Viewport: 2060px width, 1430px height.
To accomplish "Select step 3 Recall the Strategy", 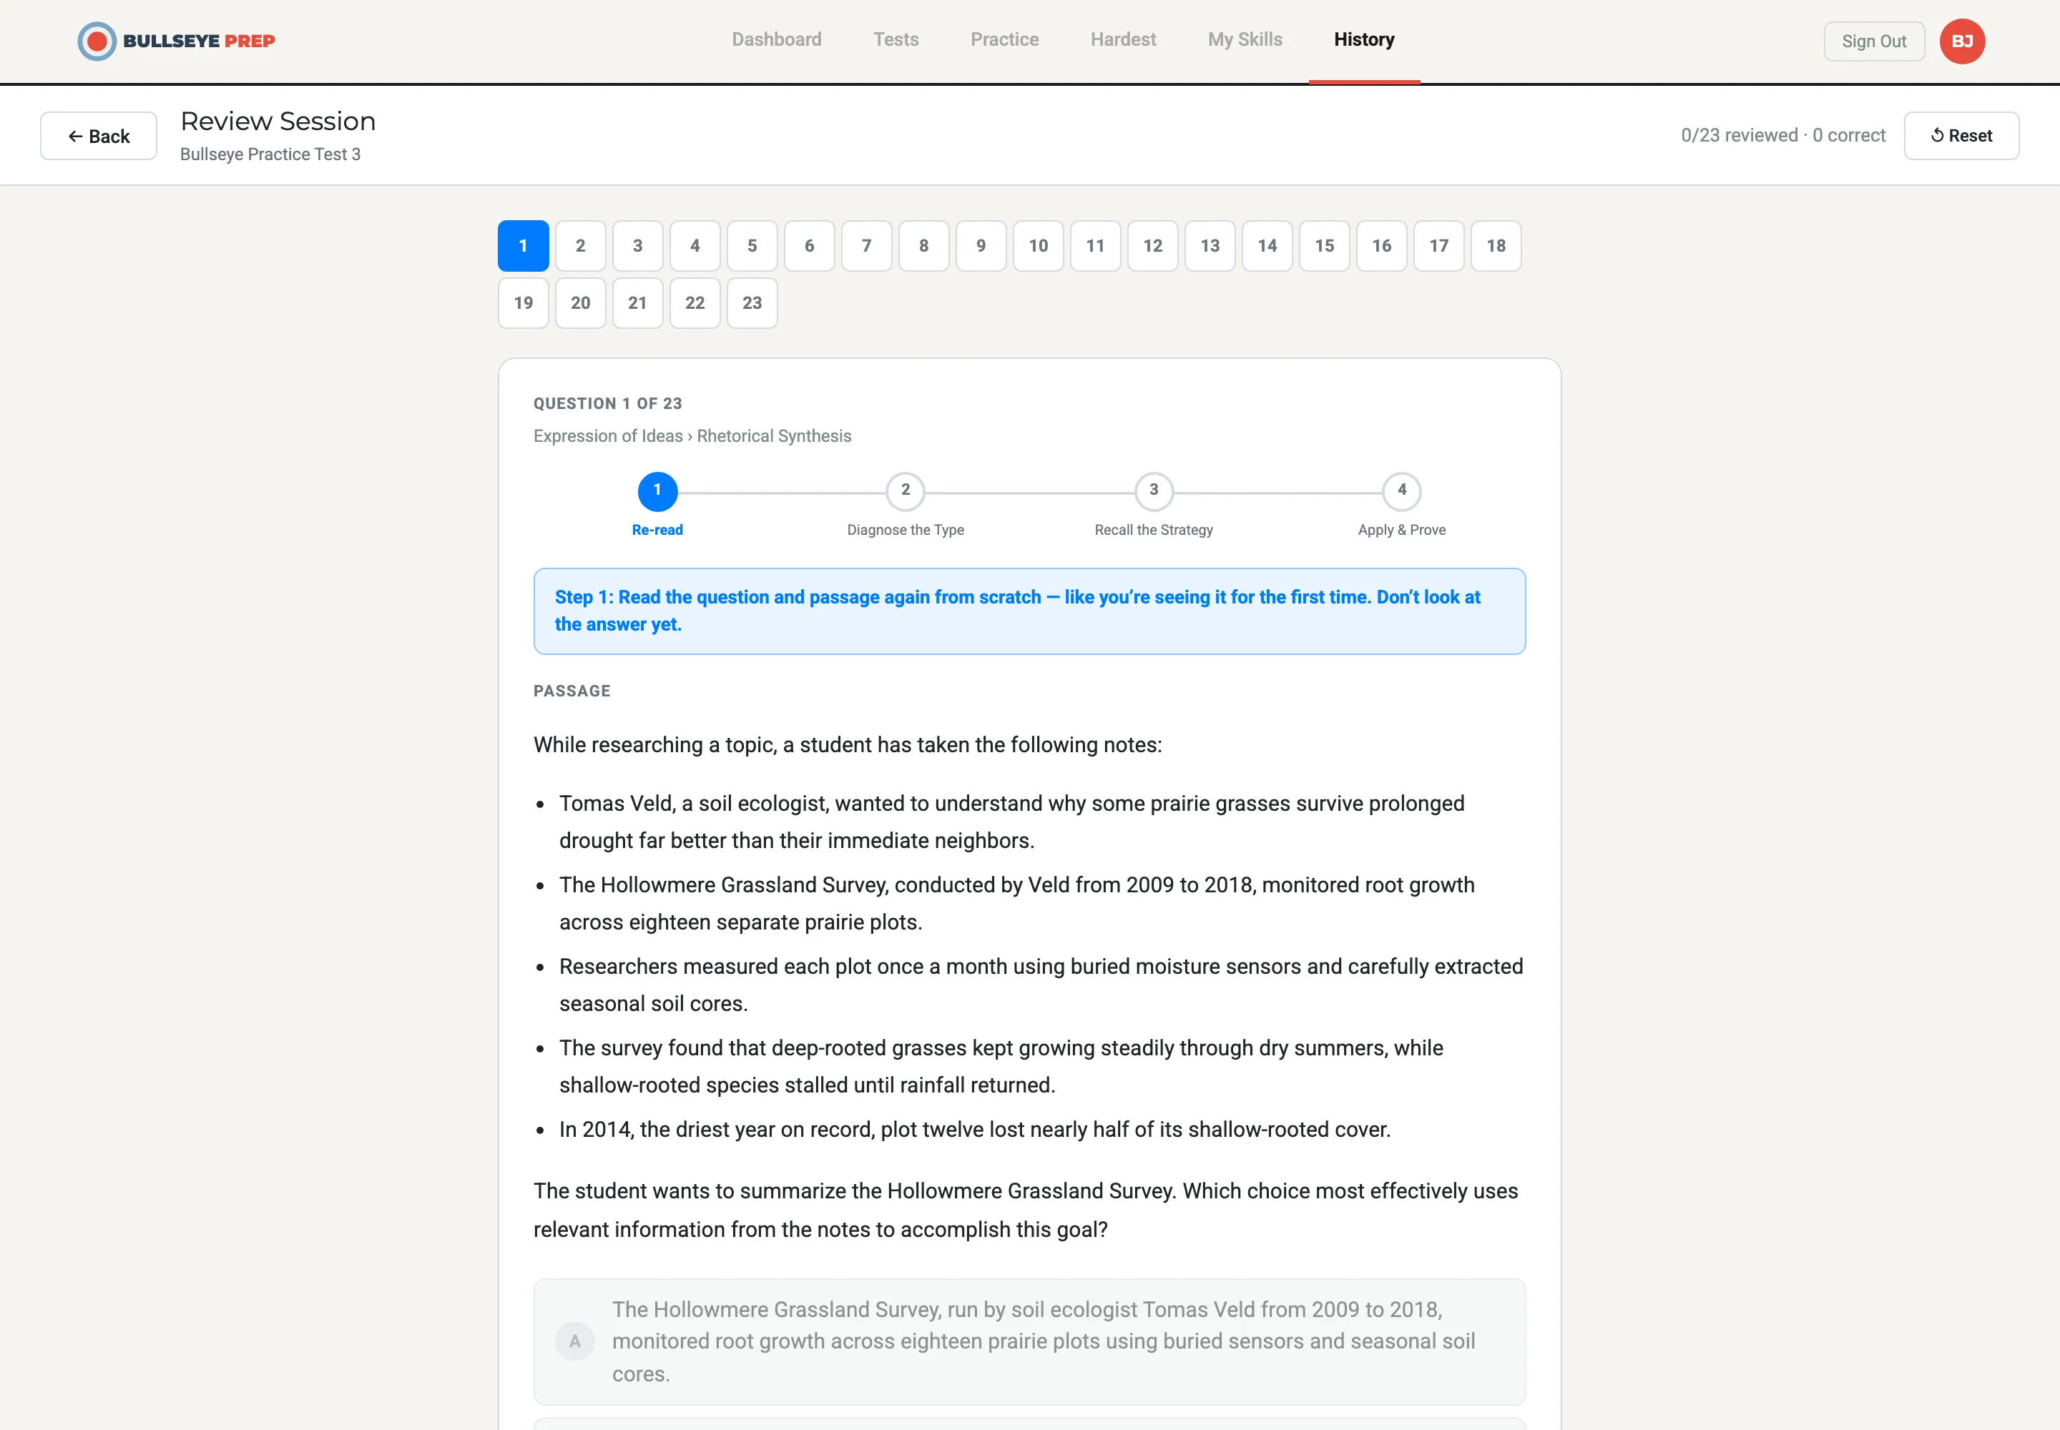I will coord(1154,491).
